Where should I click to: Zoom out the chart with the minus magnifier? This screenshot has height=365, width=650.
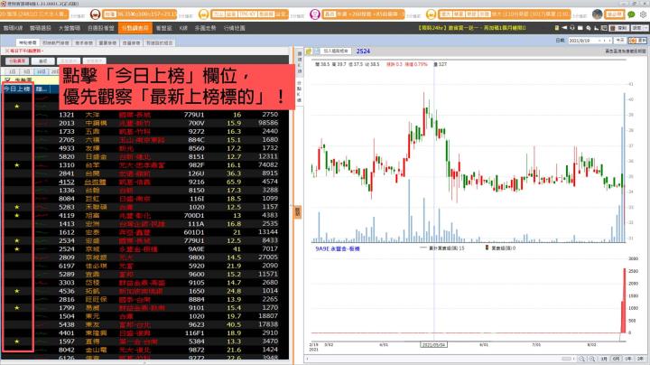(582, 359)
